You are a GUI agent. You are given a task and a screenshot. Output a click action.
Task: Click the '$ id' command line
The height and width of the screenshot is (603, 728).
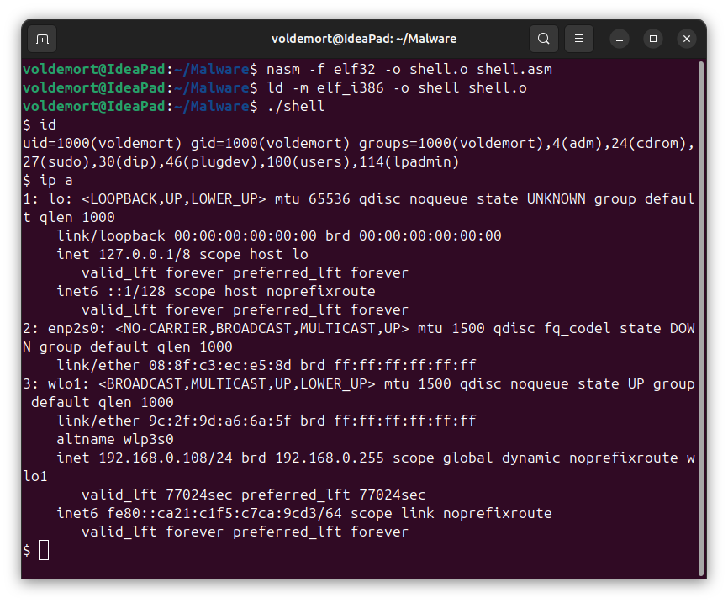(40, 125)
